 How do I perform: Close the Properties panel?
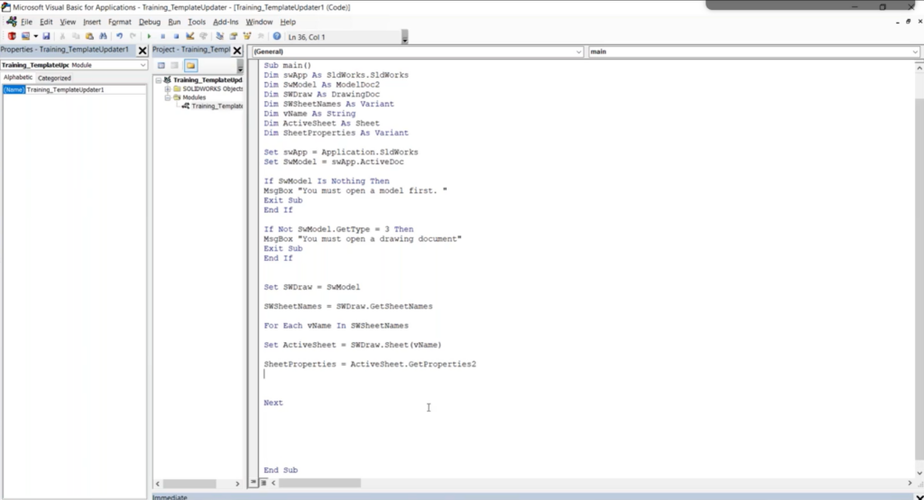(x=142, y=51)
